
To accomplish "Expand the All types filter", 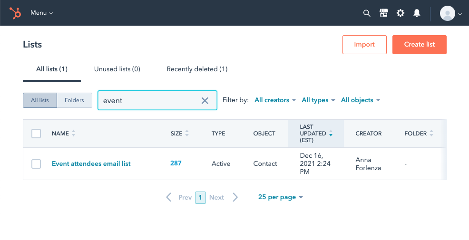I will (x=318, y=100).
